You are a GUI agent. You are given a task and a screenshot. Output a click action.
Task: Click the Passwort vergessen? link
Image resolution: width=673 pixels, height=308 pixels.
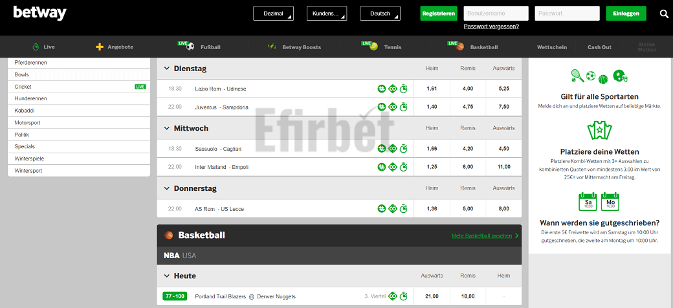coord(491,26)
